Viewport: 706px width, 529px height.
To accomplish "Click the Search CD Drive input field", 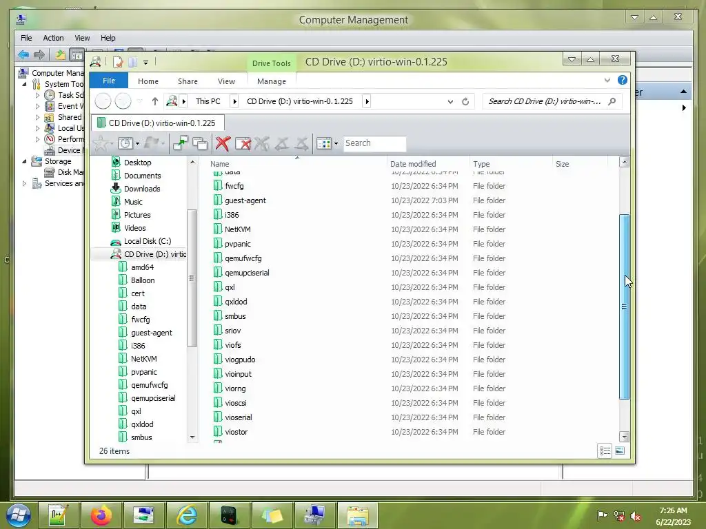I will click(545, 101).
